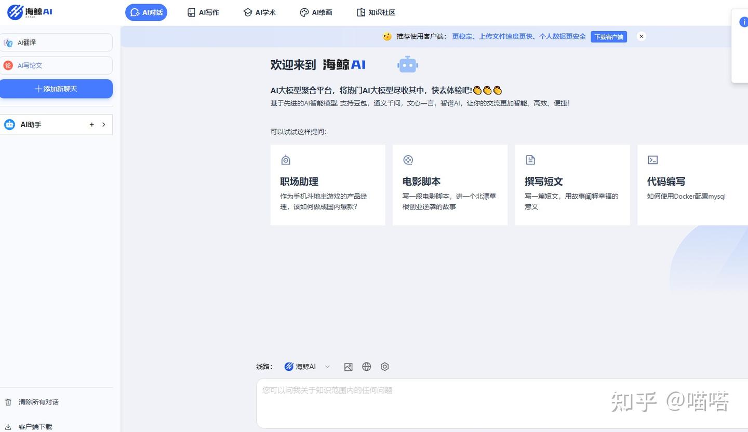Click the image upload icon

[349, 367]
